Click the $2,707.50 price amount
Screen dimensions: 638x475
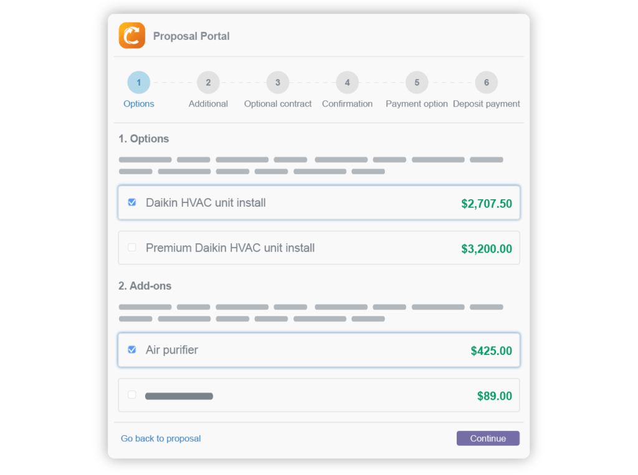[x=487, y=204]
